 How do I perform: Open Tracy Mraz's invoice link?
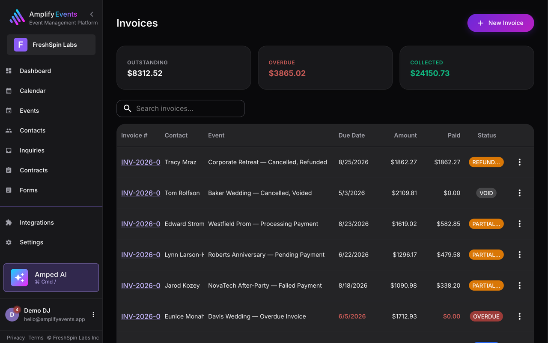[x=141, y=162]
